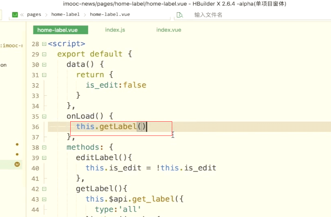Click the imooc project entry in sidebar
Screen dimensions: 331x217
(x=11, y=45)
